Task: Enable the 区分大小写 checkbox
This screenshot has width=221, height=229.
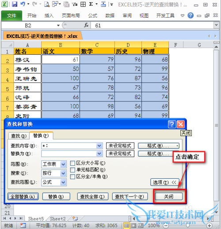Action: click(x=72, y=163)
